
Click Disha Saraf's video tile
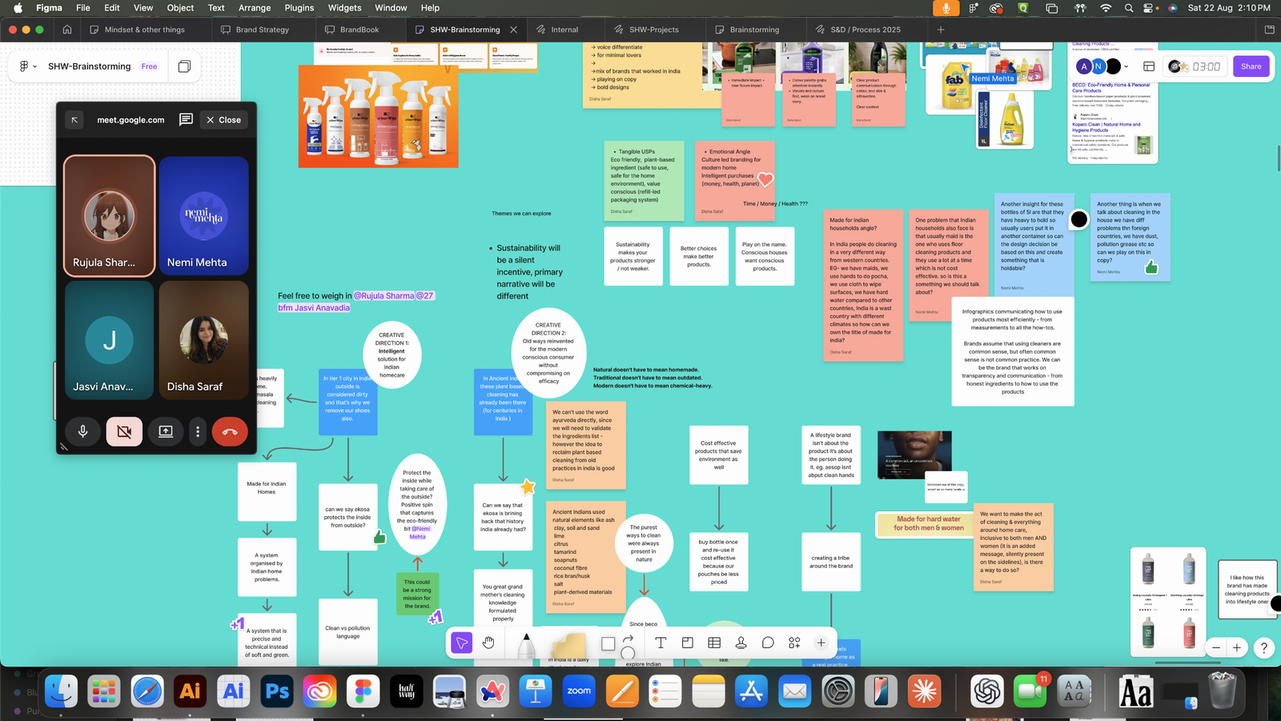pyautogui.click(x=203, y=340)
